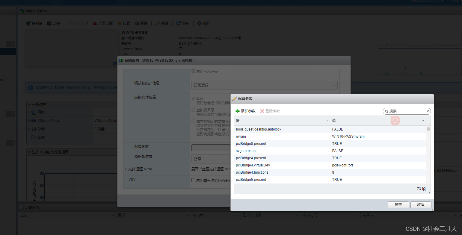Open the Target column dropdown in recent tasks
This screenshot has width=462, height=235.
[x=188, y=215]
